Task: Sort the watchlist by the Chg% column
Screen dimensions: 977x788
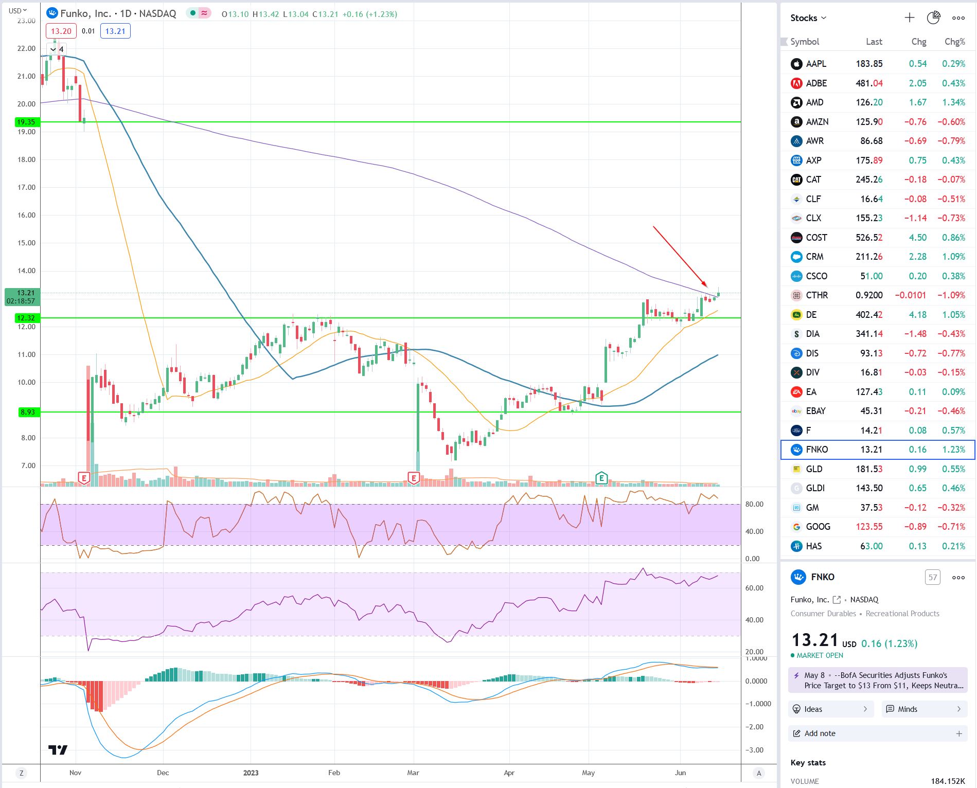Action: point(955,42)
